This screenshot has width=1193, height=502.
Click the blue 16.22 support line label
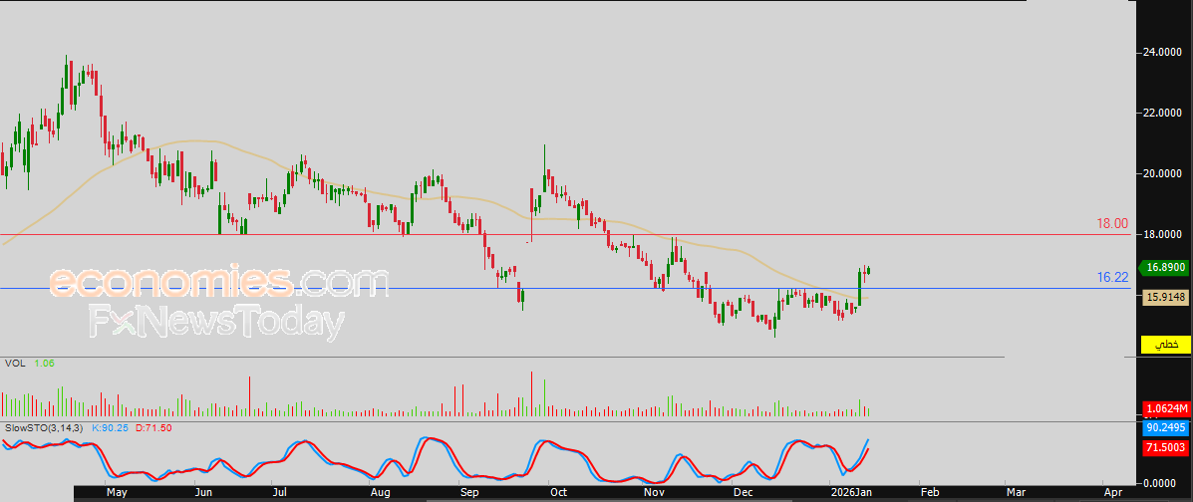coord(1111,278)
